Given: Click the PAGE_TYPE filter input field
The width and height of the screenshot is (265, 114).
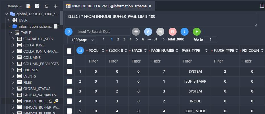Looking at the screenshot, I should coord(195,61).
